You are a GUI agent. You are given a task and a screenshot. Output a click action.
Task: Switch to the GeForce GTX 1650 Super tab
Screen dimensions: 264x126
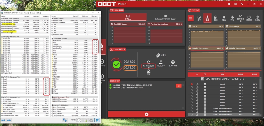[165, 17]
